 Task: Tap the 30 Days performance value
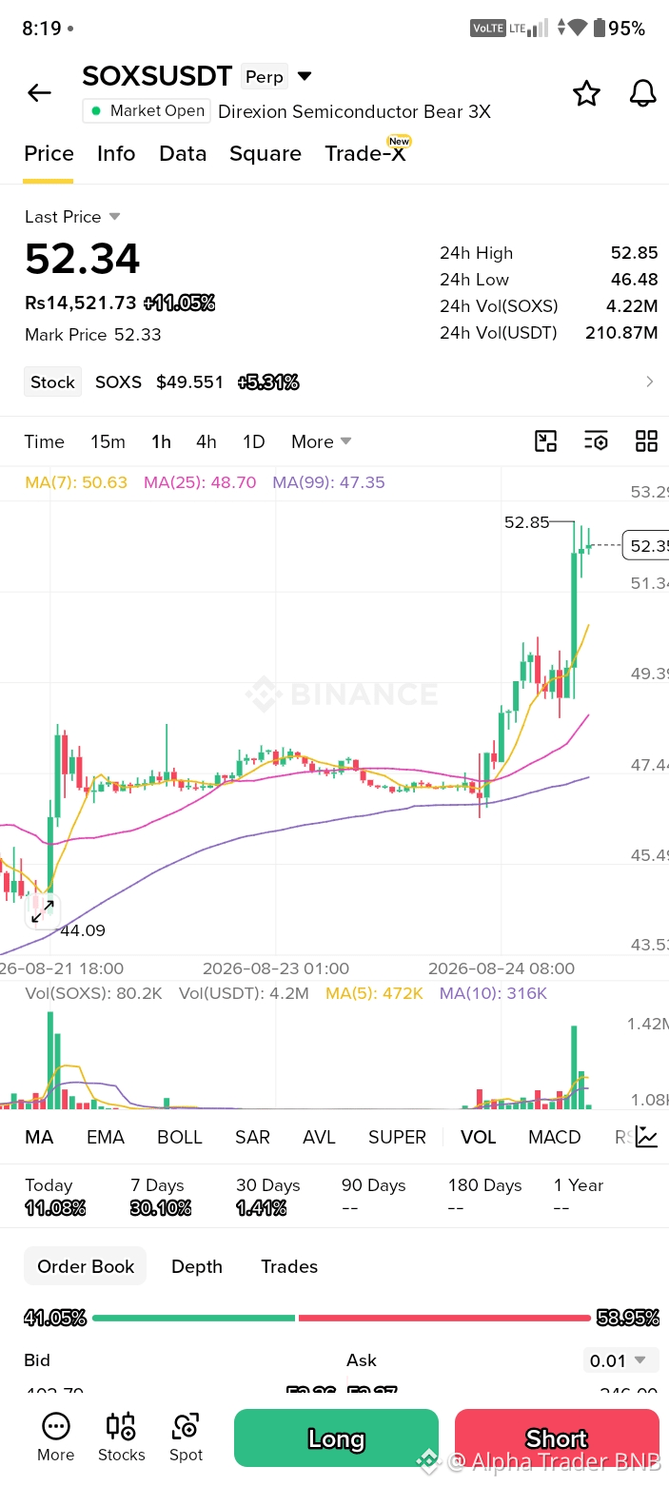[262, 1208]
